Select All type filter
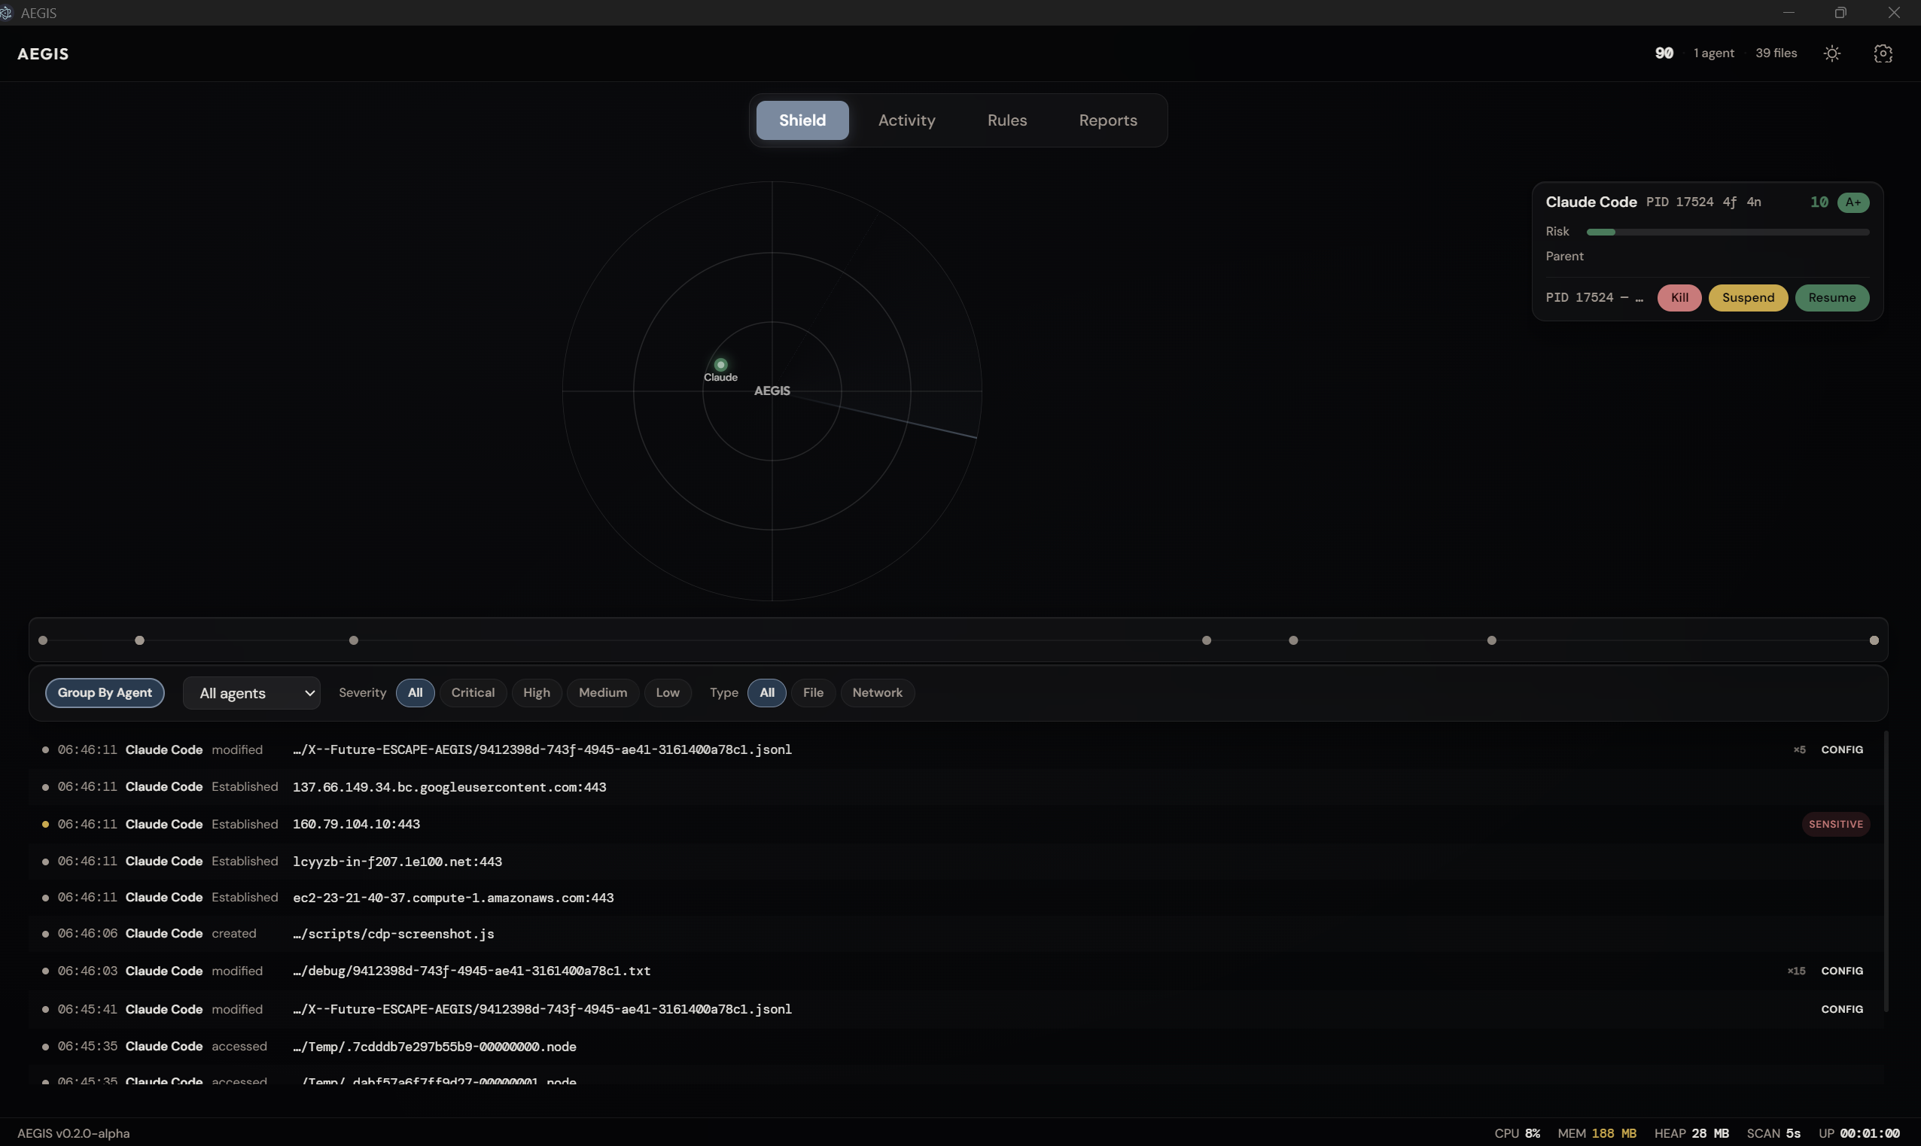This screenshot has height=1146, width=1921. (x=766, y=693)
